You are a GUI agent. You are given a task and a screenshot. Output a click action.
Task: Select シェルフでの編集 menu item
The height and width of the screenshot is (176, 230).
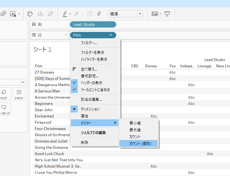point(95,132)
